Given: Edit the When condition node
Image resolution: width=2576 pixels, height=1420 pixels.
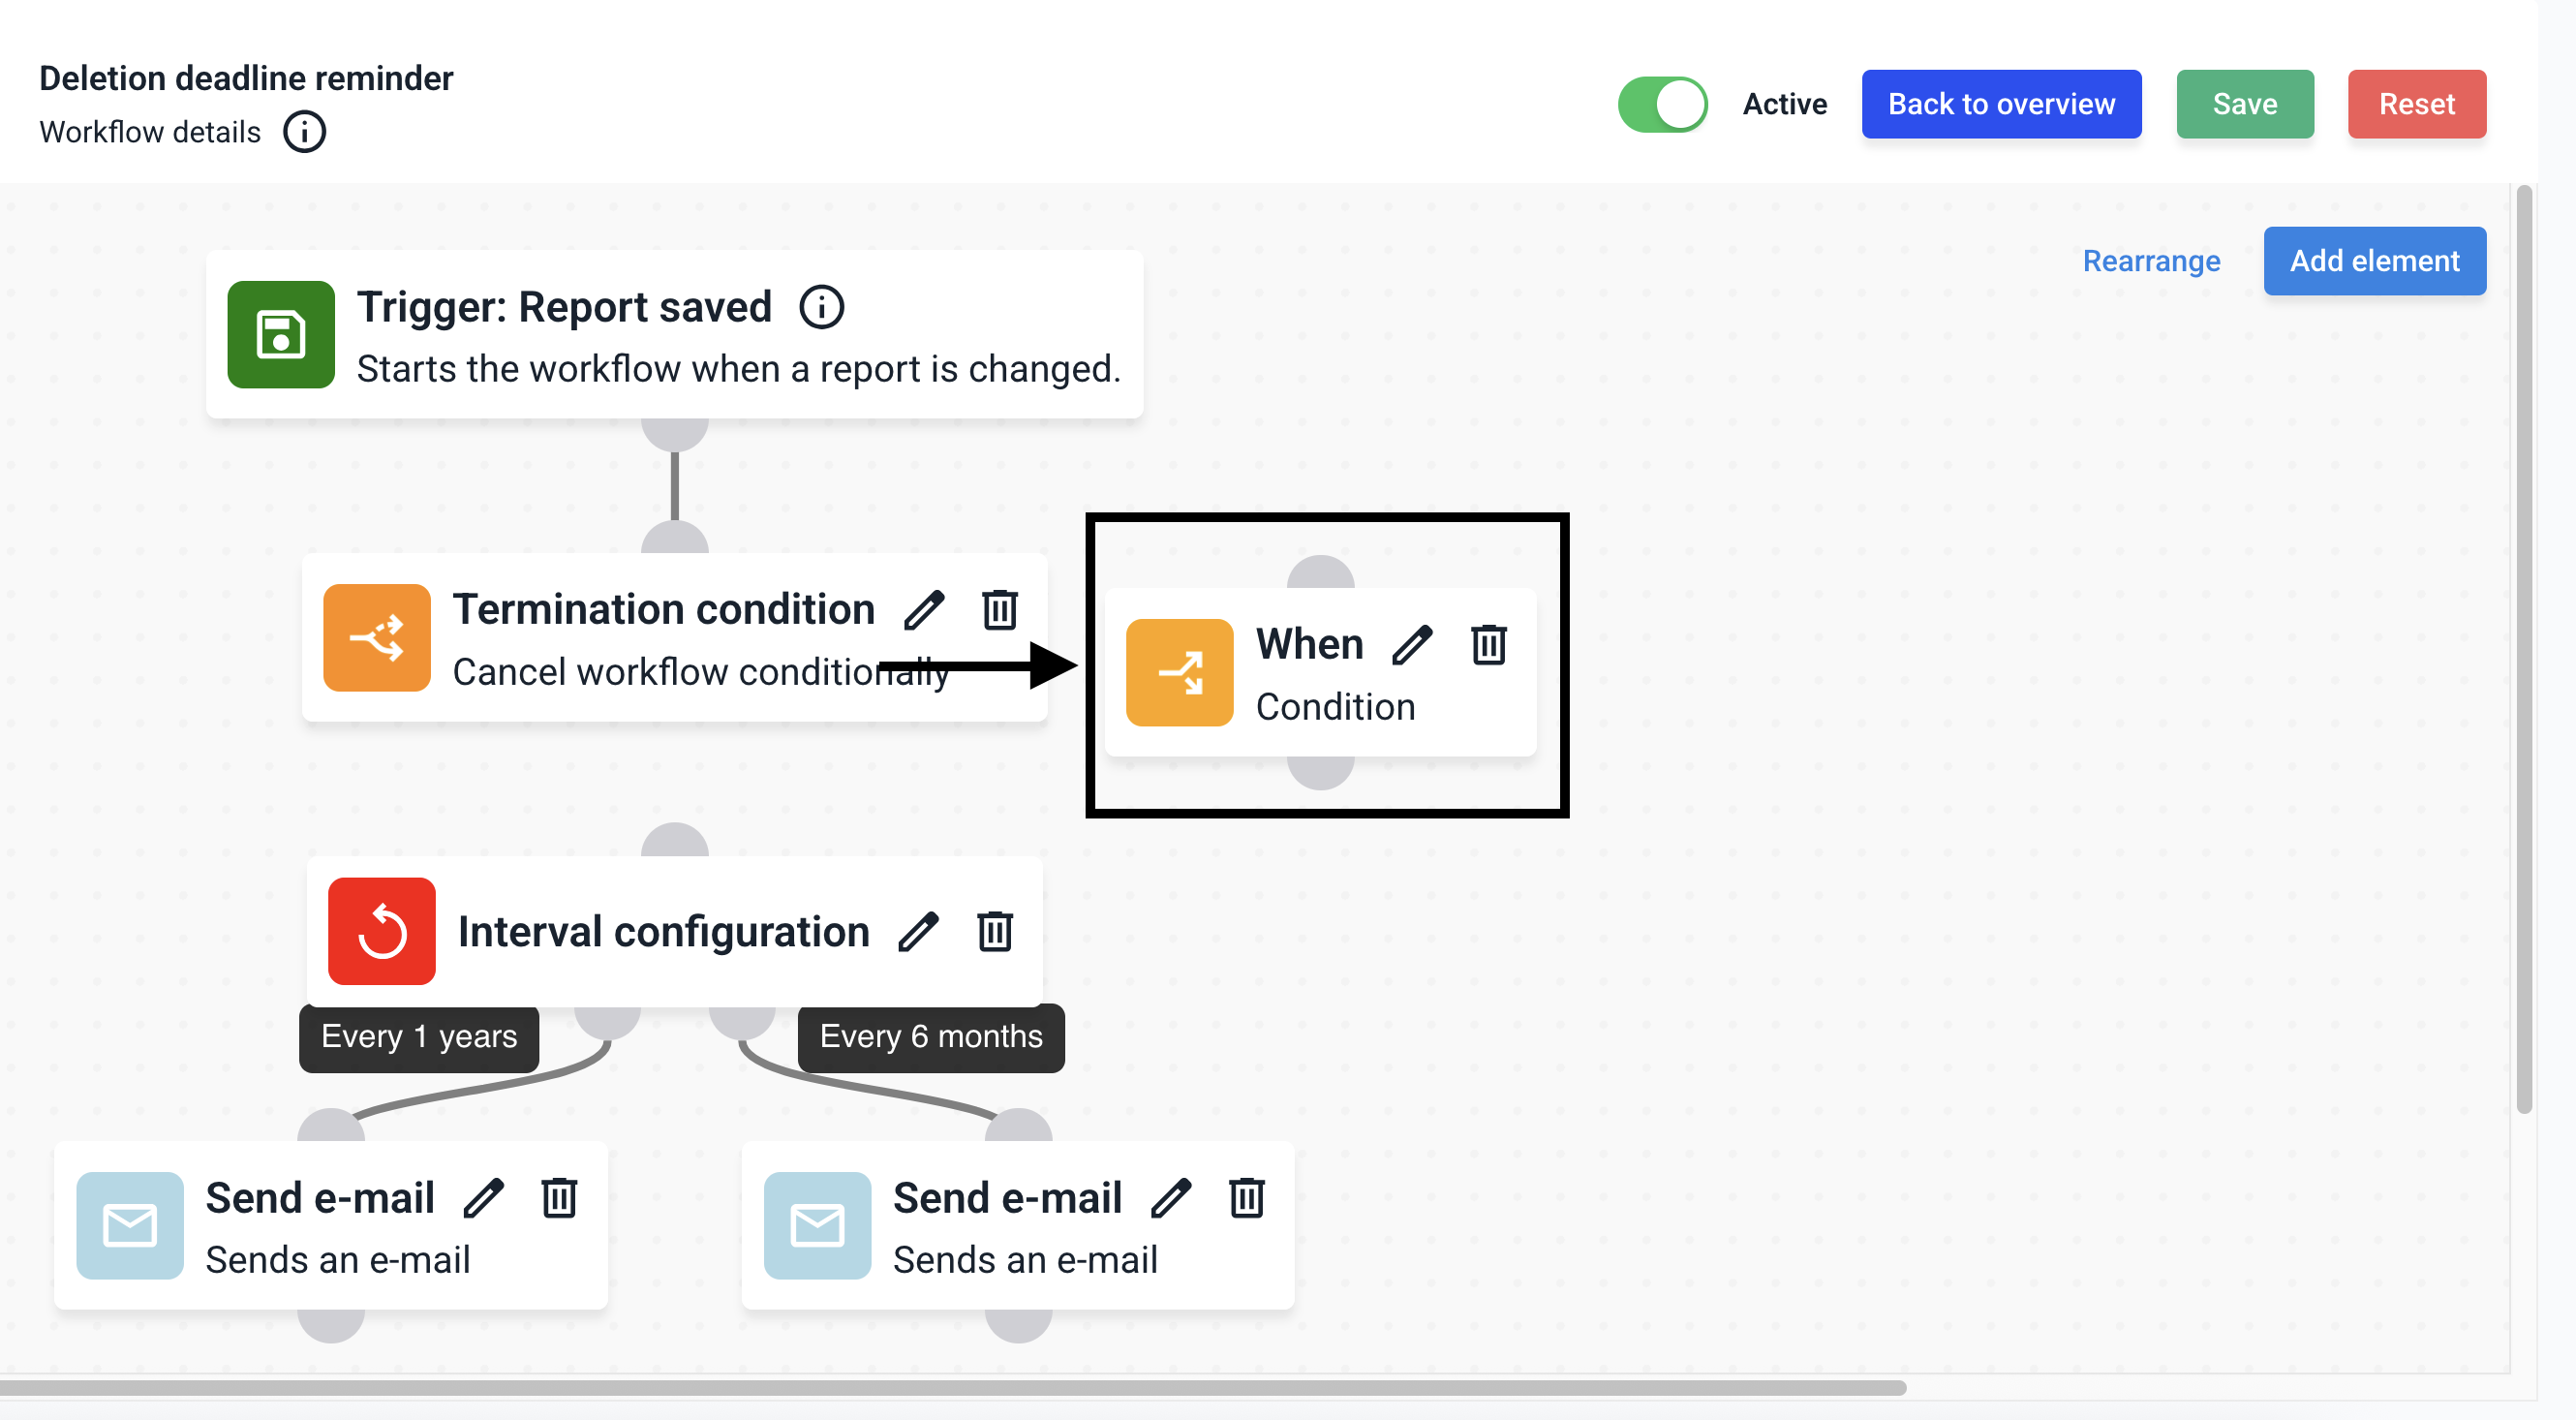Looking at the screenshot, I should click(1412, 645).
